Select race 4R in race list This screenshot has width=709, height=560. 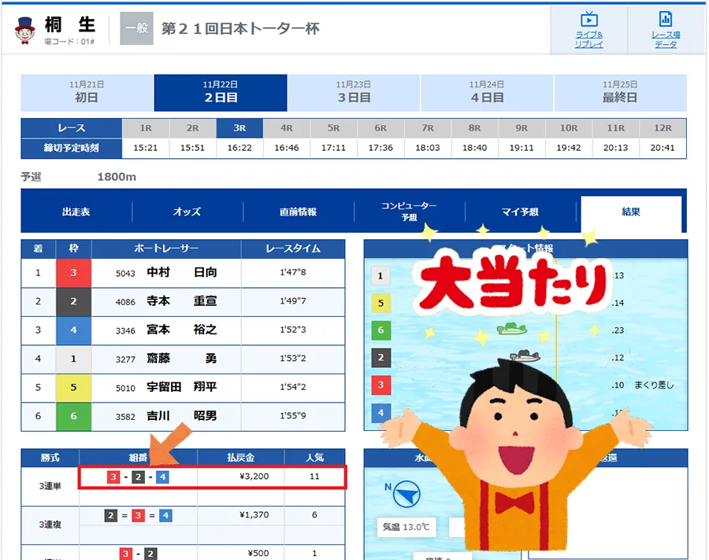[287, 128]
